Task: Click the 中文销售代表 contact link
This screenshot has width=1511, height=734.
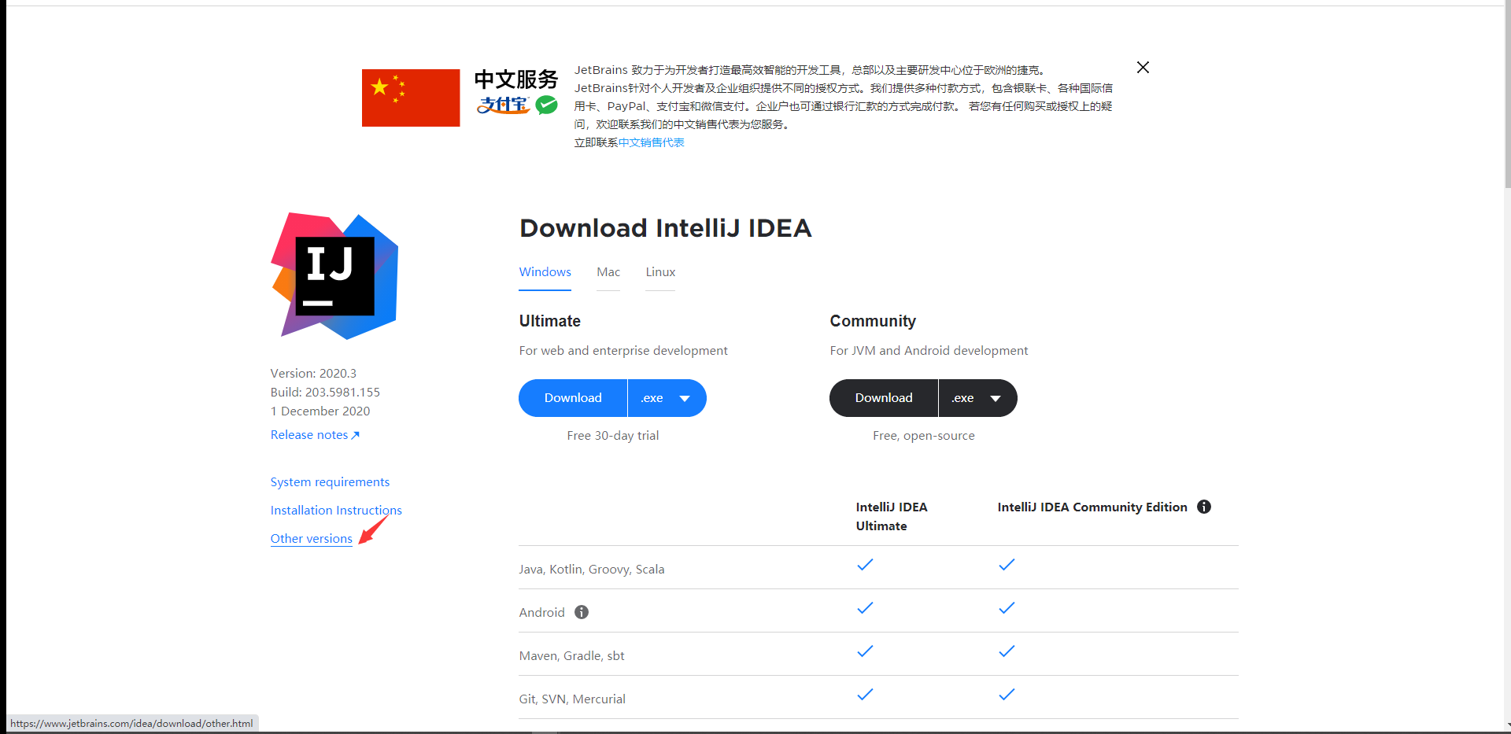Action: pos(652,142)
